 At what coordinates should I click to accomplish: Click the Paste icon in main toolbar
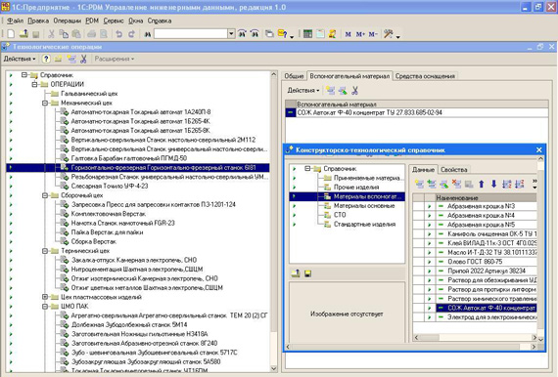(x=76, y=34)
